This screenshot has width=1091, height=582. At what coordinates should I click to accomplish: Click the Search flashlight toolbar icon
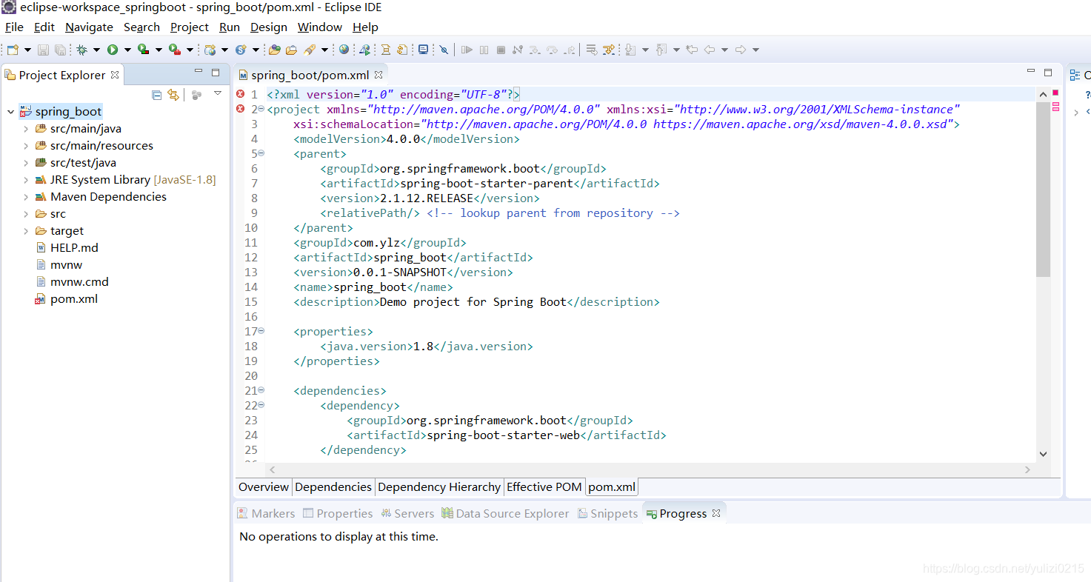pos(310,50)
